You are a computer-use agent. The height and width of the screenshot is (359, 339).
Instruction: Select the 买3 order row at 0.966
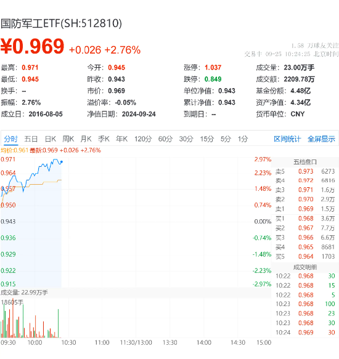305,238
